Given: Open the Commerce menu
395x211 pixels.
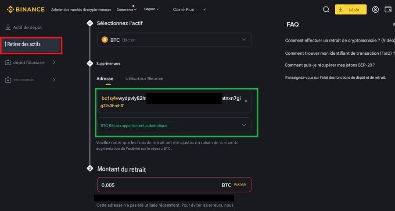Looking at the screenshot, I should (127, 10).
